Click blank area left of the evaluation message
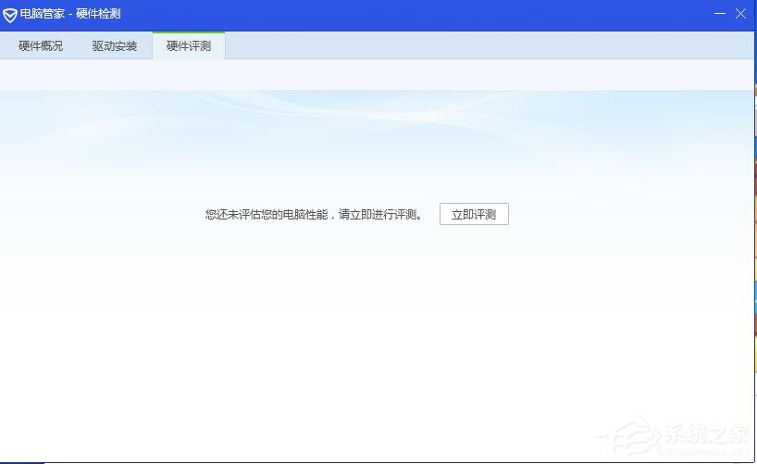 click(102, 215)
